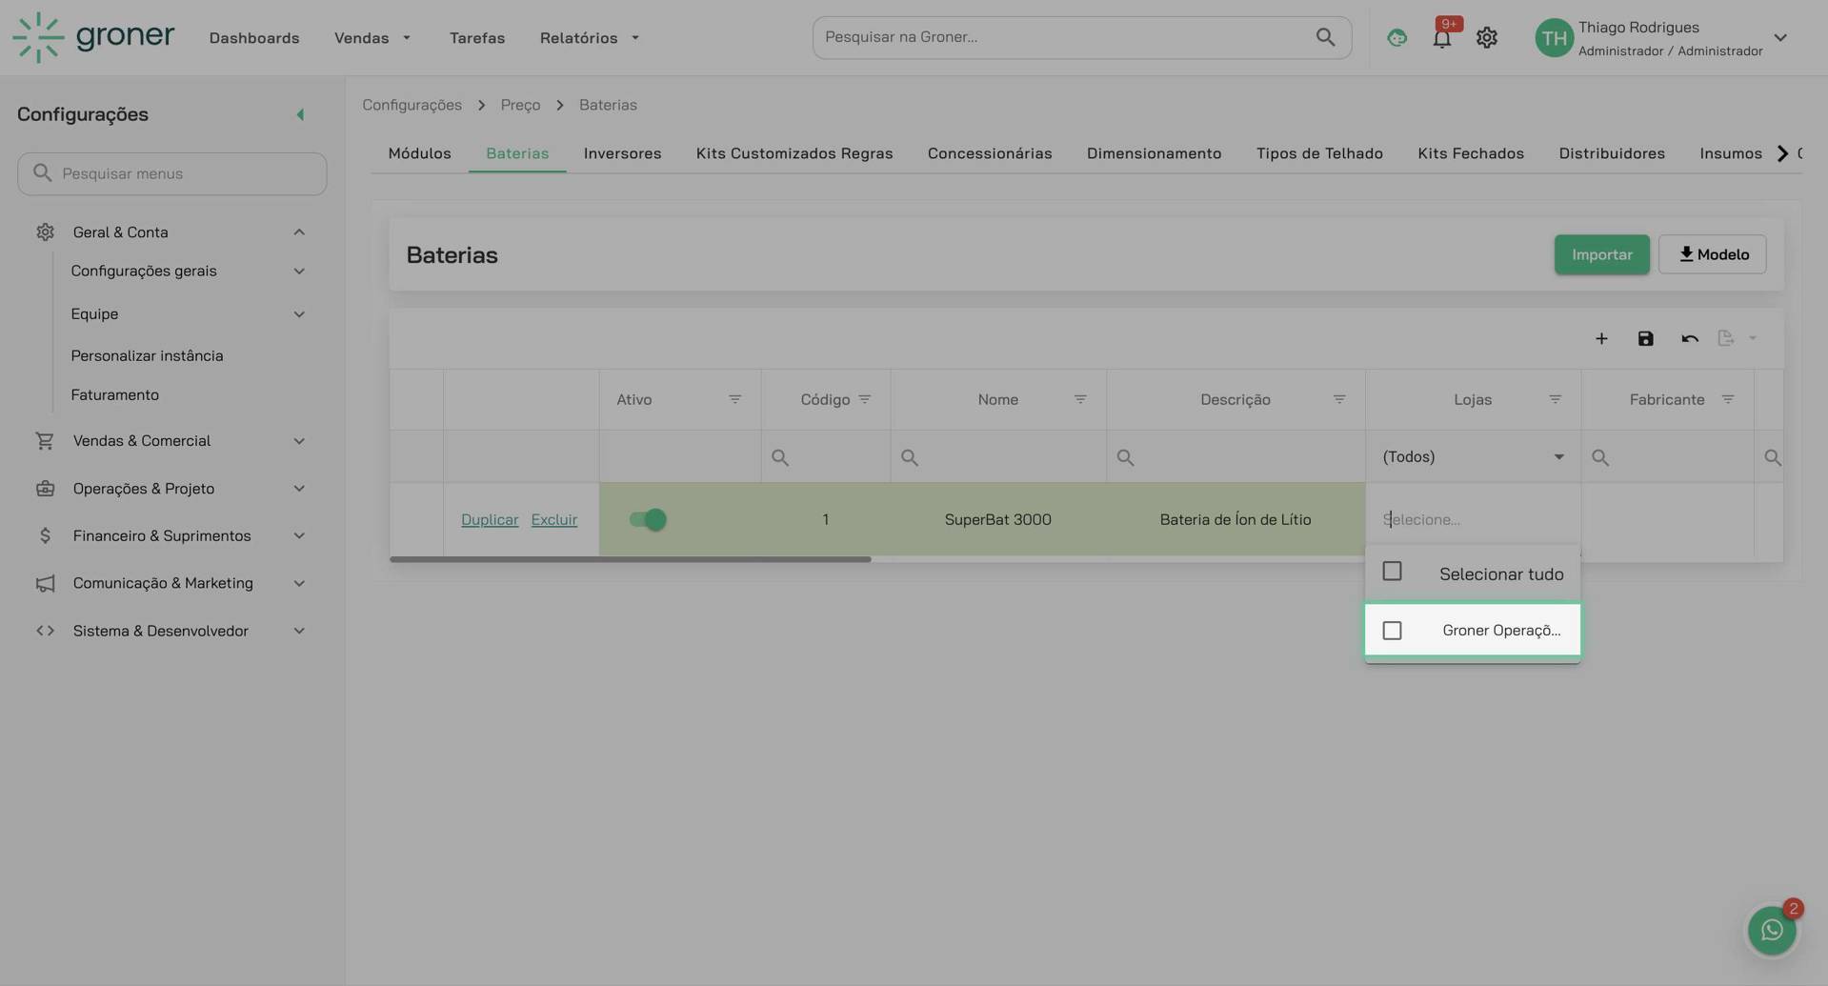Click the Duplicar link in the row
1828x986 pixels.
490,520
